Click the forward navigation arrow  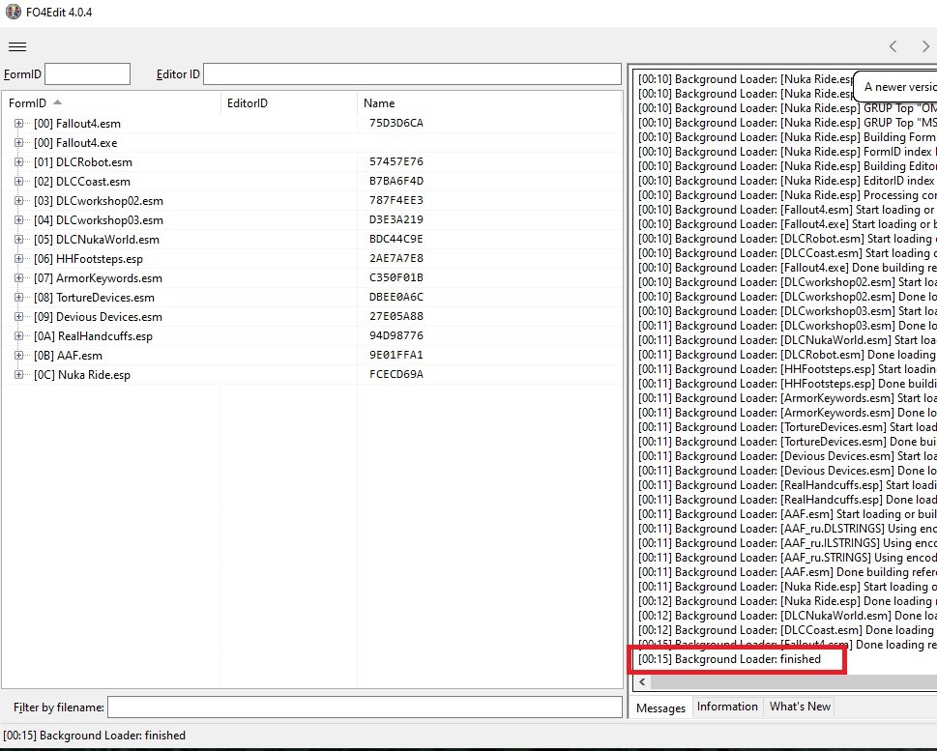924,46
